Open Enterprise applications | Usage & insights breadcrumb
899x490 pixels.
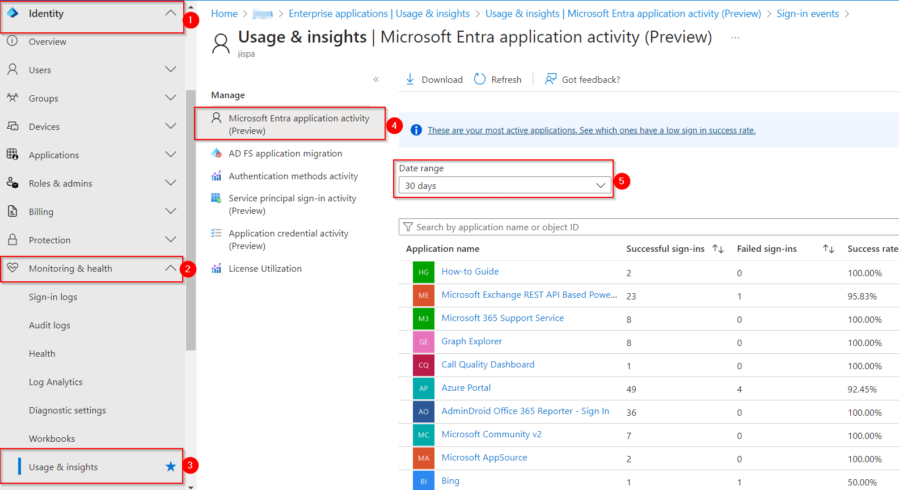[x=379, y=14]
